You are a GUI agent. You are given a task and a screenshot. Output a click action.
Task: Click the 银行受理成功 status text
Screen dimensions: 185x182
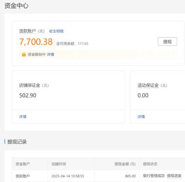154,176
